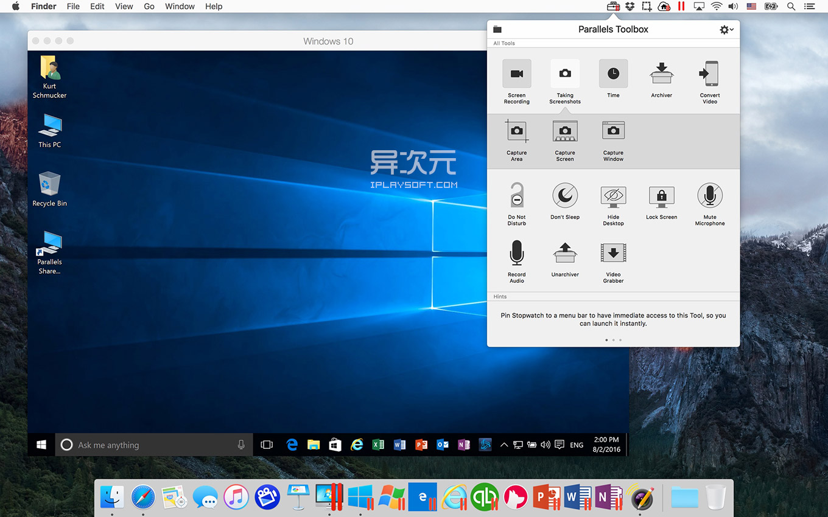The image size is (828, 517).
Task: Launch Outlook from the Windows taskbar
Action: click(443, 445)
